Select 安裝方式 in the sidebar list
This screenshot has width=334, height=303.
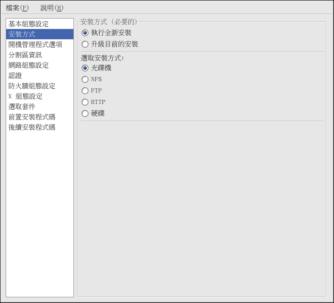[x=22, y=35]
